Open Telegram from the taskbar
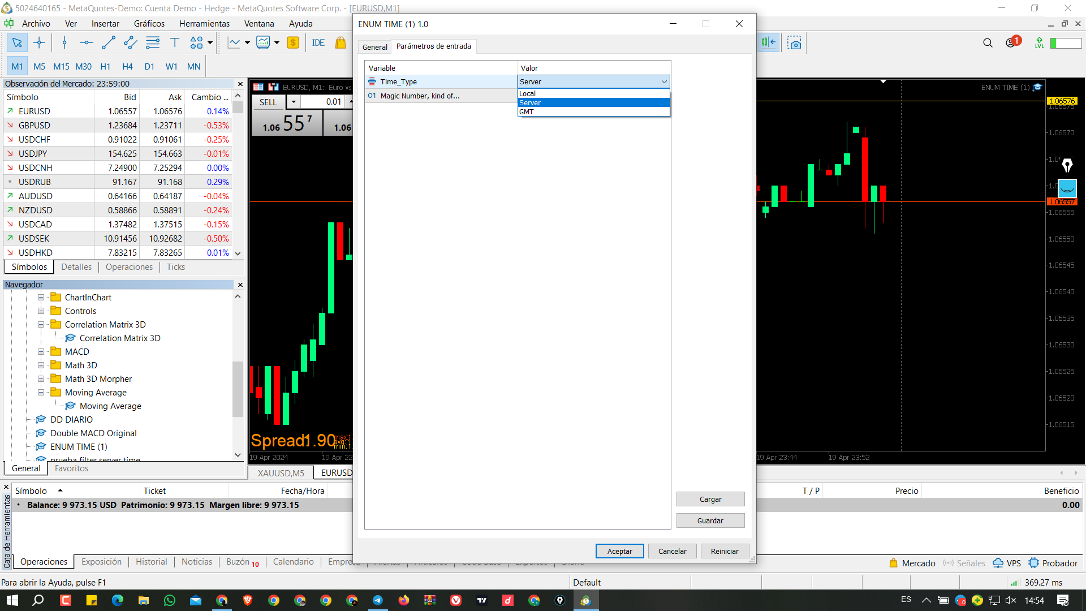Image resolution: width=1086 pixels, height=611 pixels. pos(377,600)
